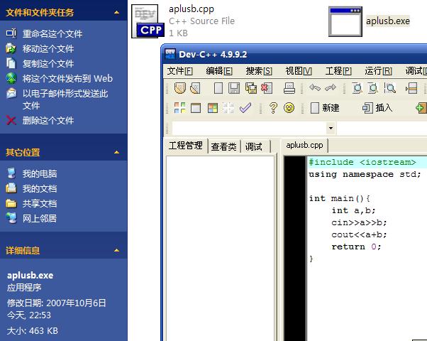427x341 pixels.
Task: Open 我的文档 link
Action: coord(40,188)
